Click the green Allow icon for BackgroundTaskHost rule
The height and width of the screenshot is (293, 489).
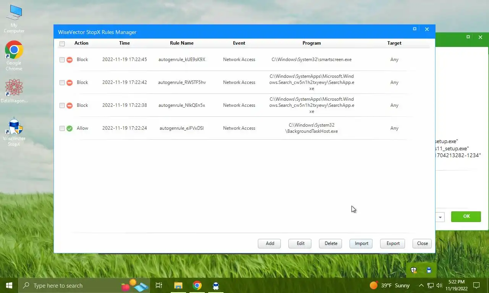(70, 128)
